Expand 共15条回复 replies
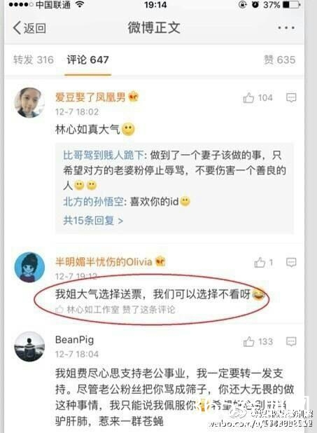317x433 pixels. (x=93, y=221)
